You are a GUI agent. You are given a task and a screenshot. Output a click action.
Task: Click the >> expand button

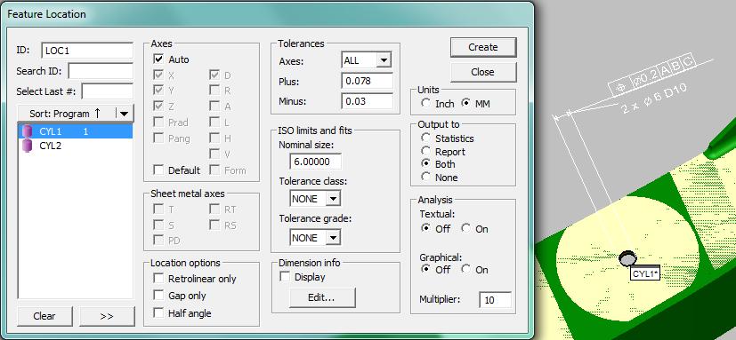pyautogui.click(x=107, y=316)
